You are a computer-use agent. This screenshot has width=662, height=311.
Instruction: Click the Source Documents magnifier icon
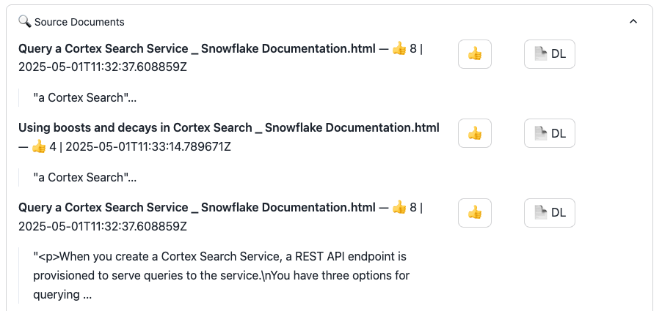click(x=25, y=21)
